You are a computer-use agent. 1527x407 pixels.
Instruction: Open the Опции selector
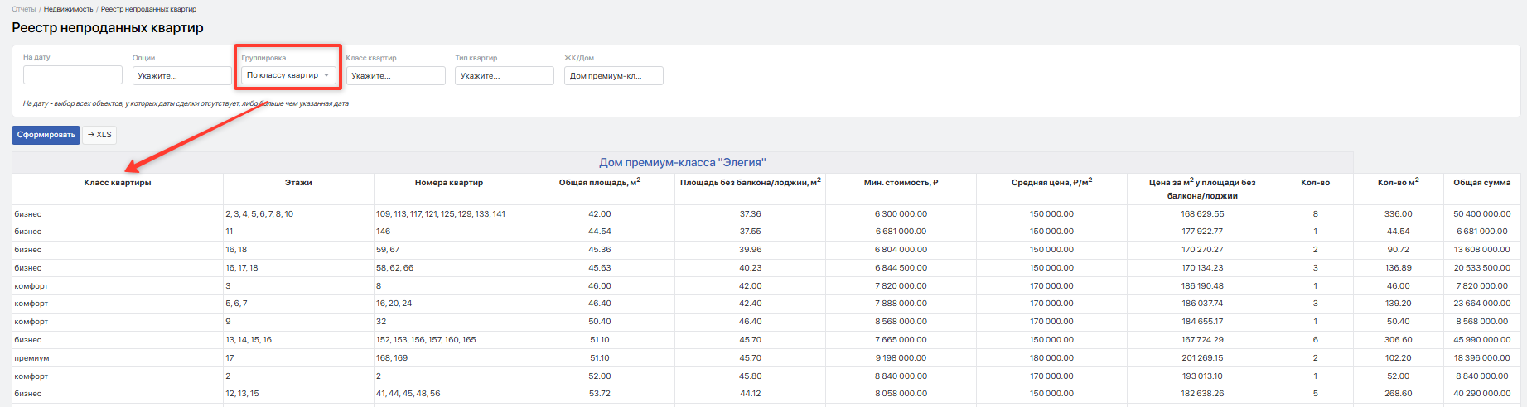tap(182, 75)
